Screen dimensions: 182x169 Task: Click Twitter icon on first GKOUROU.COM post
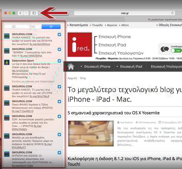pos(59,35)
